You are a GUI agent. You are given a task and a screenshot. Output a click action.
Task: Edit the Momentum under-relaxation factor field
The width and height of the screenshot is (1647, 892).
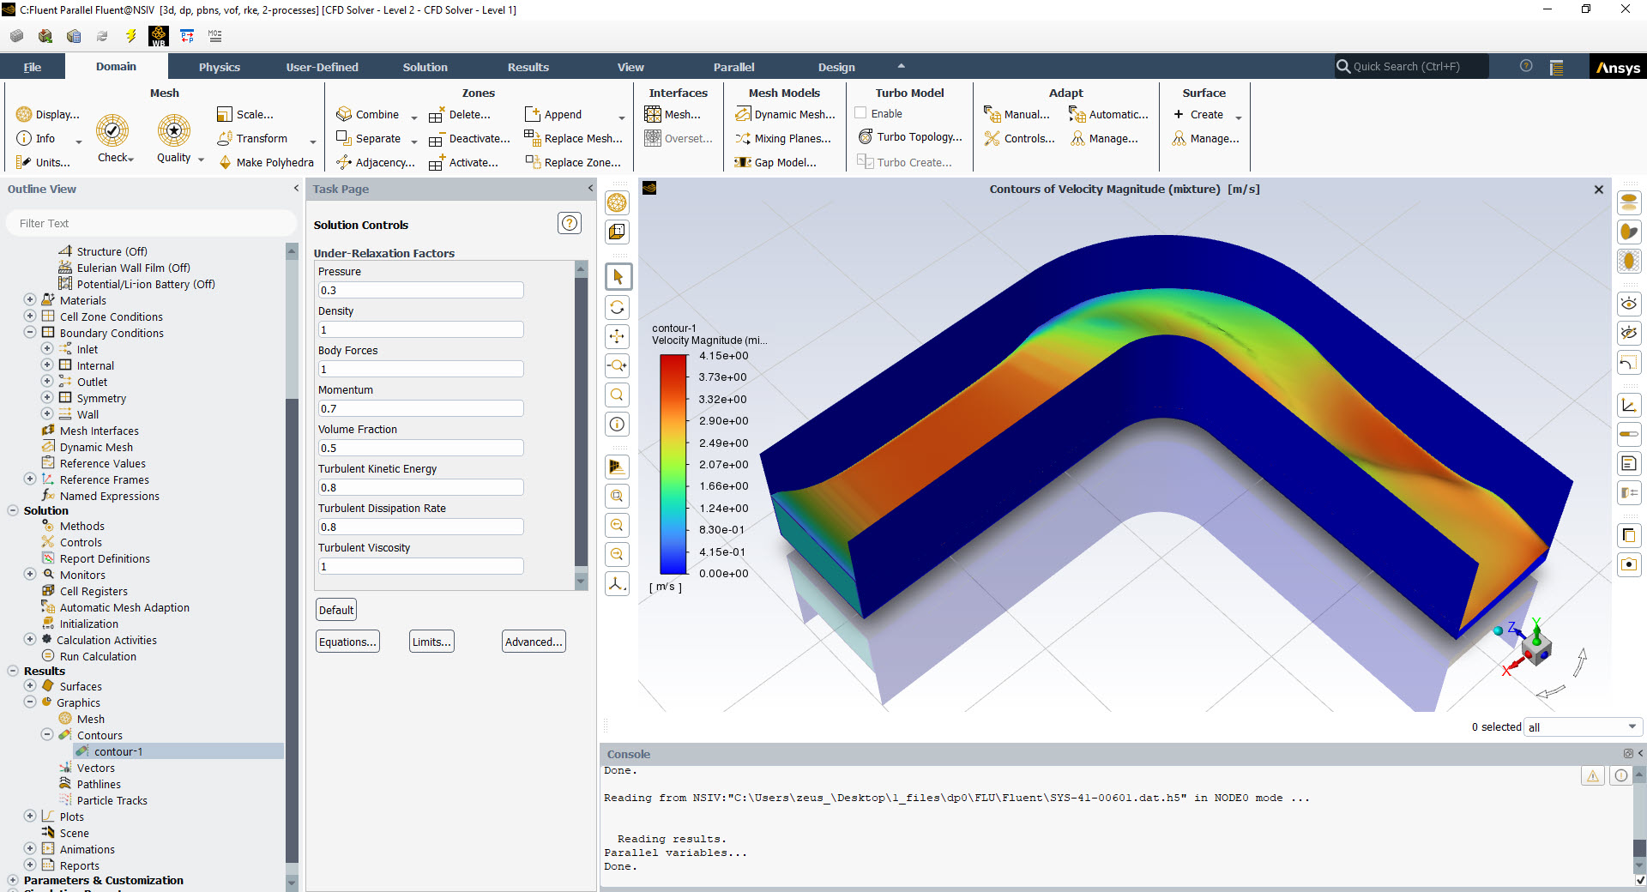(420, 408)
